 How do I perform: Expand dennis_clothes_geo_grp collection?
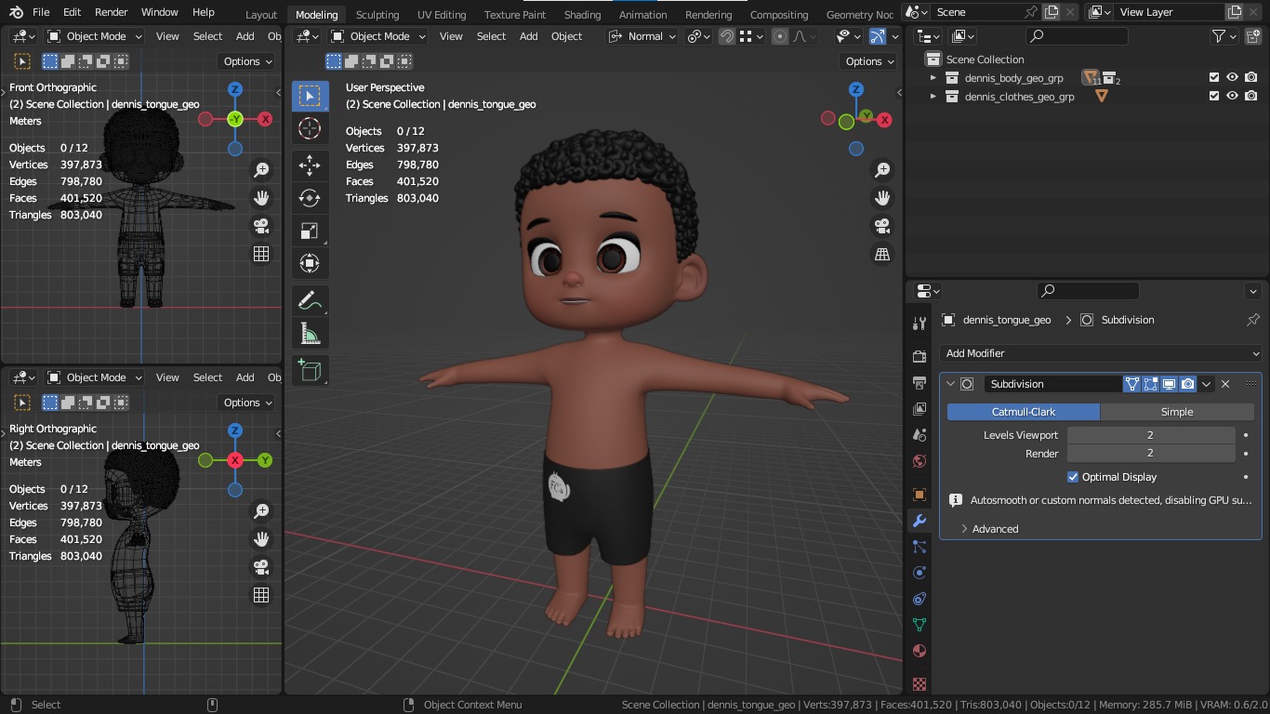coord(933,96)
